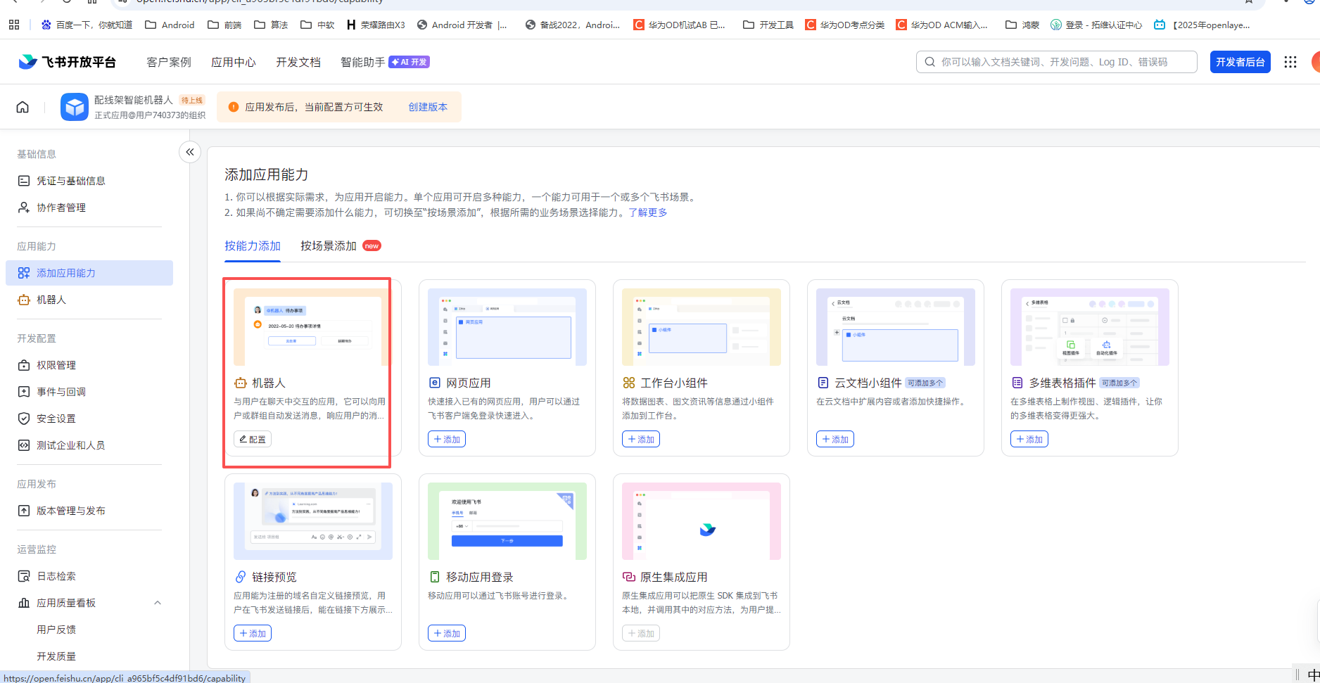
Task: Click the 了解更多 link
Action: click(648, 212)
